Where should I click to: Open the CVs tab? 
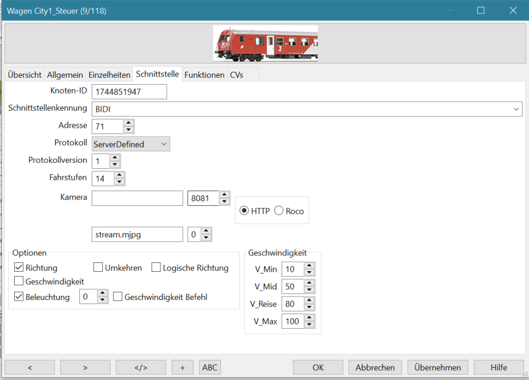[236, 75]
